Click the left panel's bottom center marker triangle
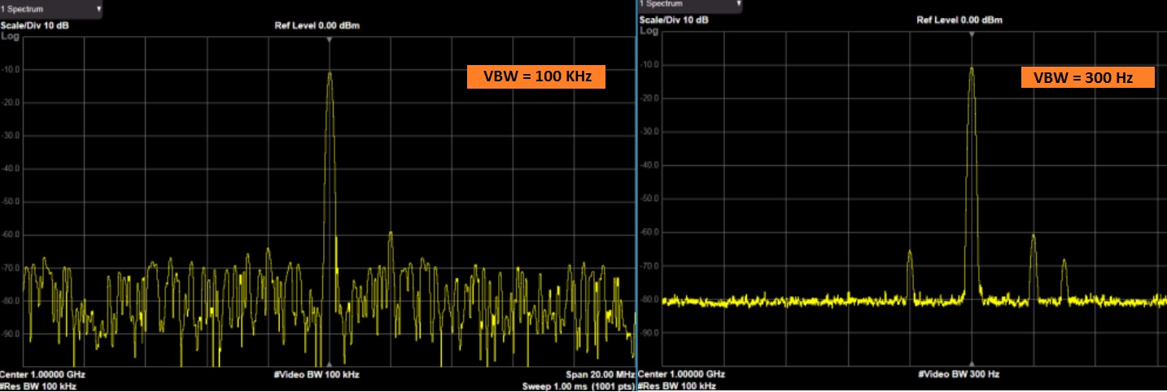The image size is (1167, 392). tap(329, 364)
